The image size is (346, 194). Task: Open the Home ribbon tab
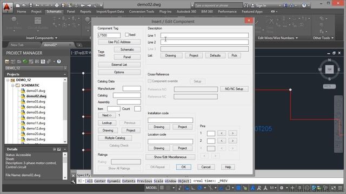[x=22, y=12]
